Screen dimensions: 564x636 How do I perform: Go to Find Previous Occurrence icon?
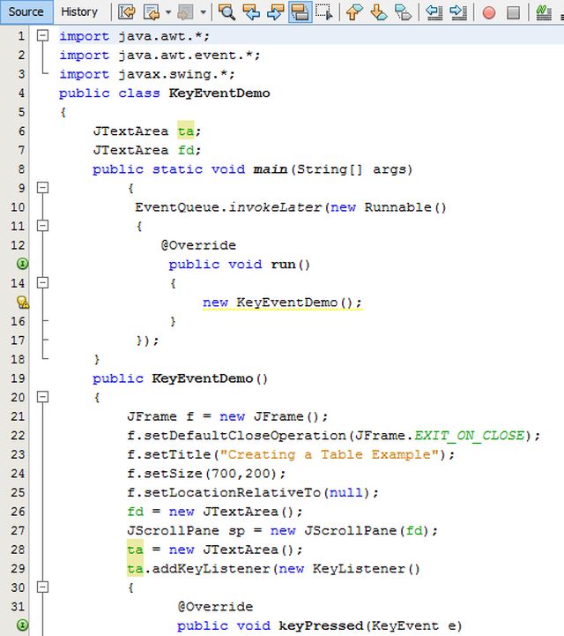click(x=251, y=11)
